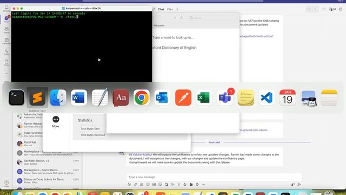Open the ground-pim-server link in chat
The image size is (346, 195).
point(254,130)
